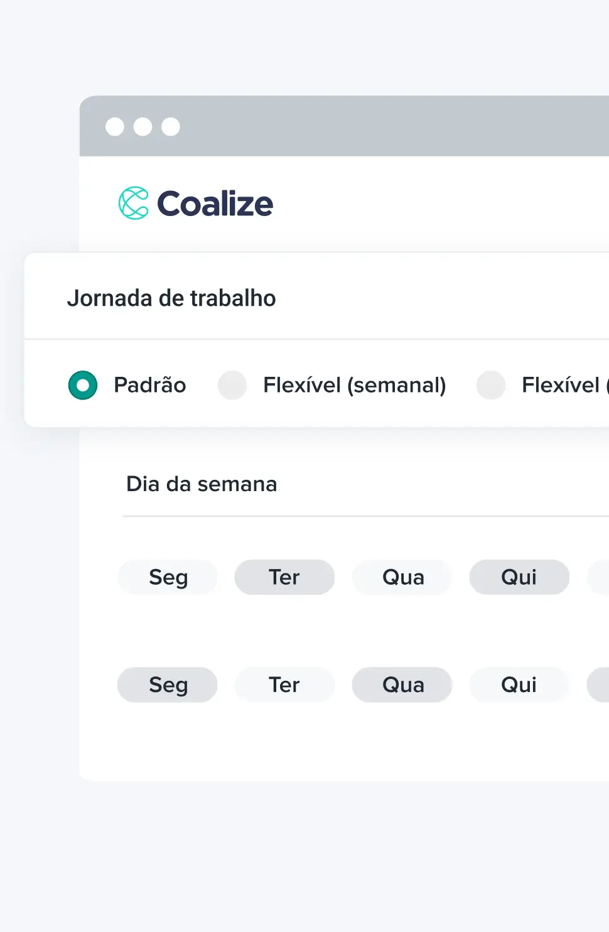Click cut-off chip after Qui in first row

coord(600,577)
